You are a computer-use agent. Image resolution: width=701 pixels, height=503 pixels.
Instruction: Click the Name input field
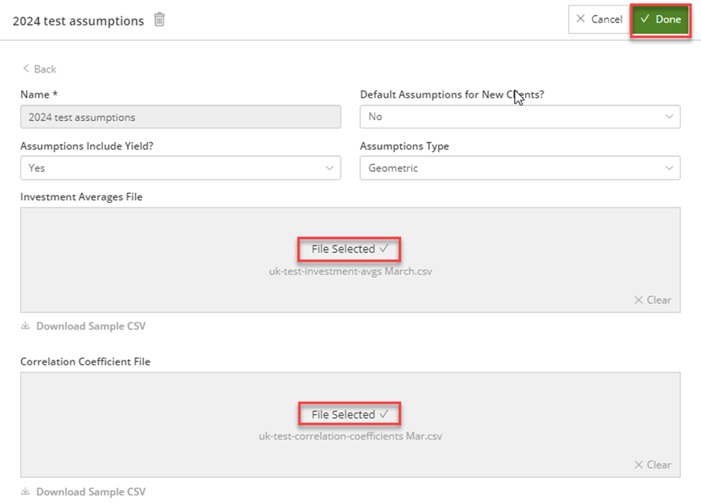pyautogui.click(x=180, y=117)
